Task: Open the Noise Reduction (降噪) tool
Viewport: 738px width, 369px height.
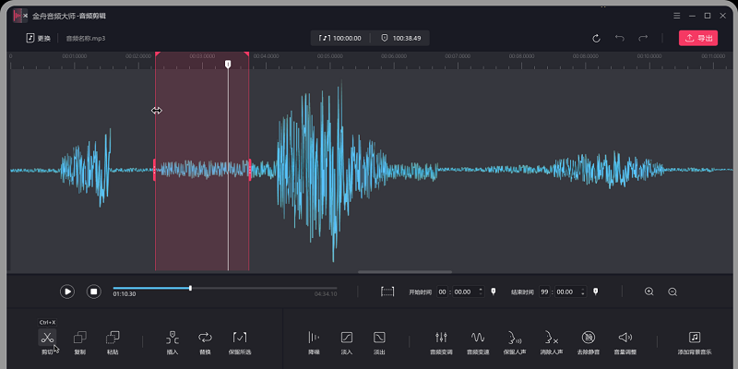Action: 314,338
